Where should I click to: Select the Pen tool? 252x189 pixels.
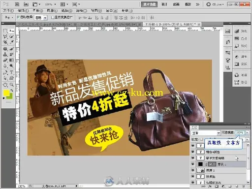click(5, 72)
